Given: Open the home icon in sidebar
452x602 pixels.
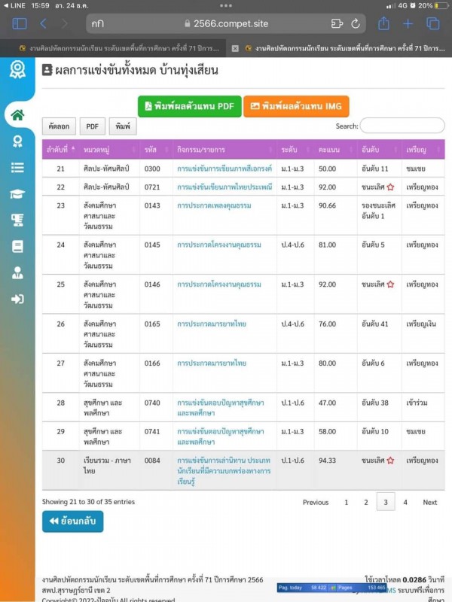Looking at the screenshot, I should click(17, 115).
